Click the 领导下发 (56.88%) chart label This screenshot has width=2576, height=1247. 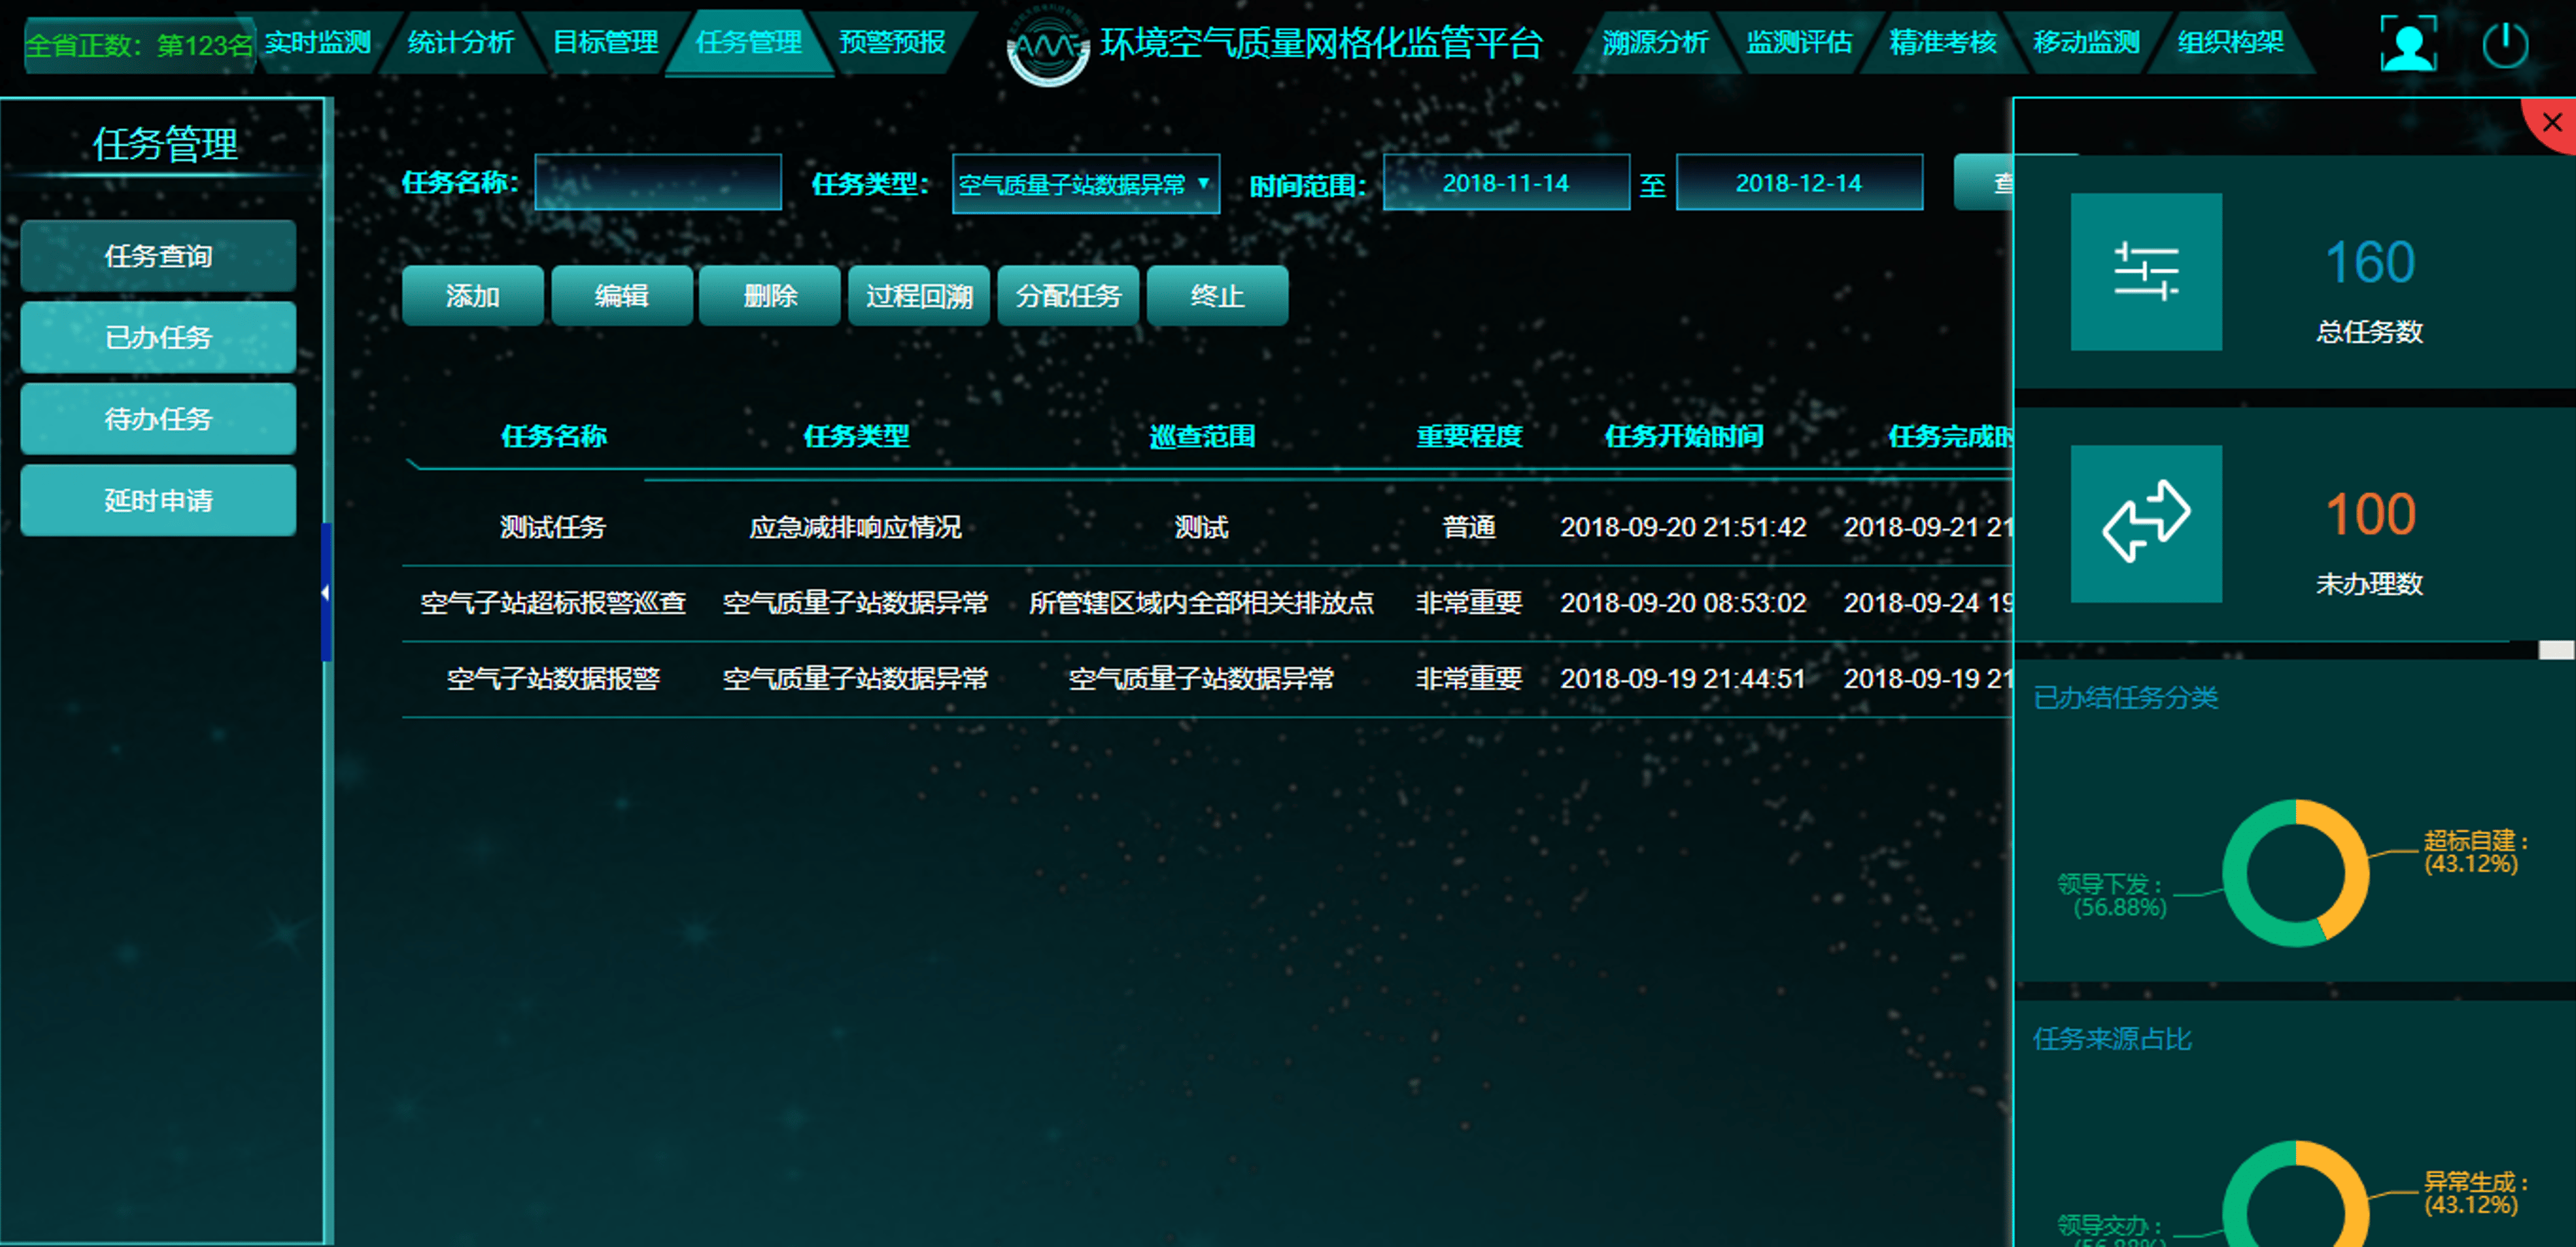click(x=2111, y=896)
